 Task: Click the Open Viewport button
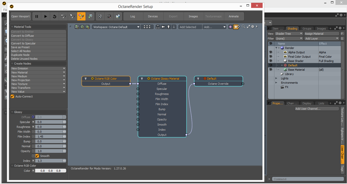(x=21, y=16)
